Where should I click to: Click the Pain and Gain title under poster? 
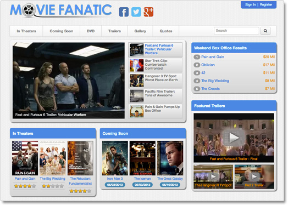pyautogui.click(x=25, y=179)
